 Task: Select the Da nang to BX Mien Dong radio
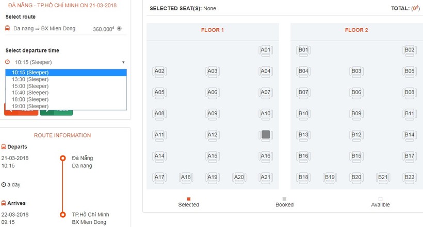(x=119, y=29)
